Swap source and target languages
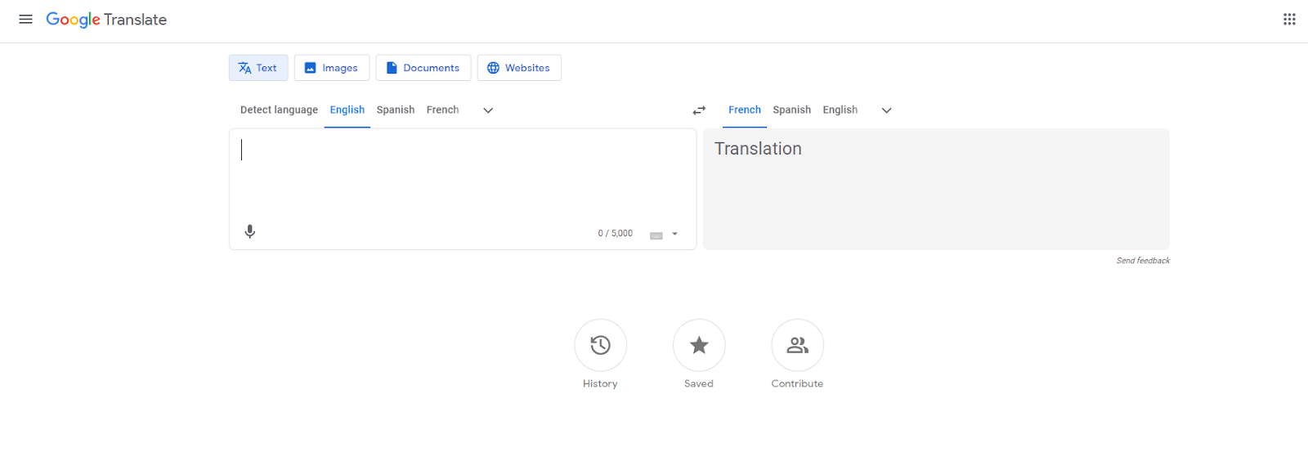This screenshot has width=1308, height=457. coord(699,110)
